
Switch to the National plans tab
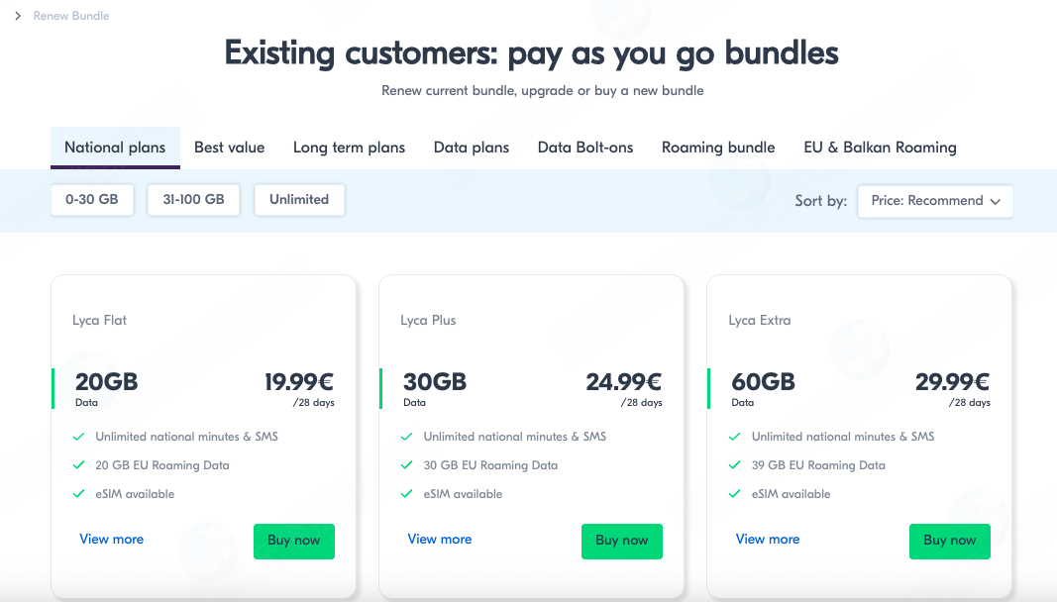(115, 148)
